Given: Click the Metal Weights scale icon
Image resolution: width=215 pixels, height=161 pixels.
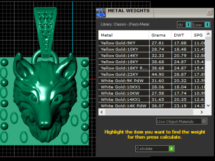Looking at the screenshot, I should click(x=101, y=13).
